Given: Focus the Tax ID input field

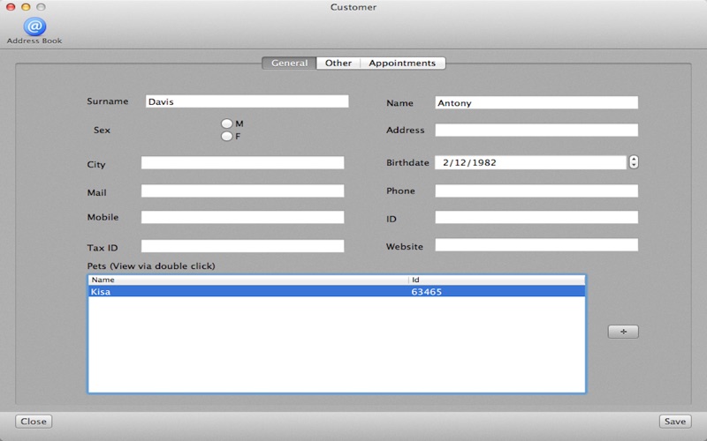Looking at the screenshot, I should [242, 246].
